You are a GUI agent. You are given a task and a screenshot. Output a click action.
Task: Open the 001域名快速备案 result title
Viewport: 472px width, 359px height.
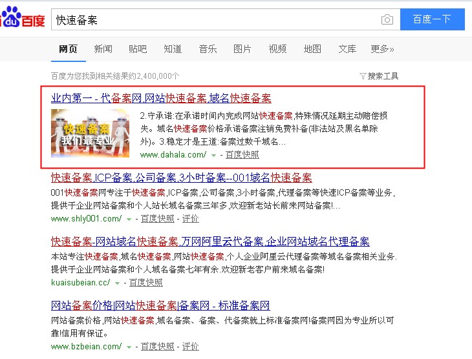coord(181,178)
